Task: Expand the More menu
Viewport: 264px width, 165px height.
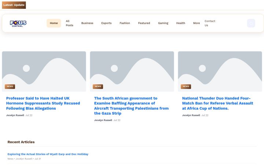Action: pos(197,23)
